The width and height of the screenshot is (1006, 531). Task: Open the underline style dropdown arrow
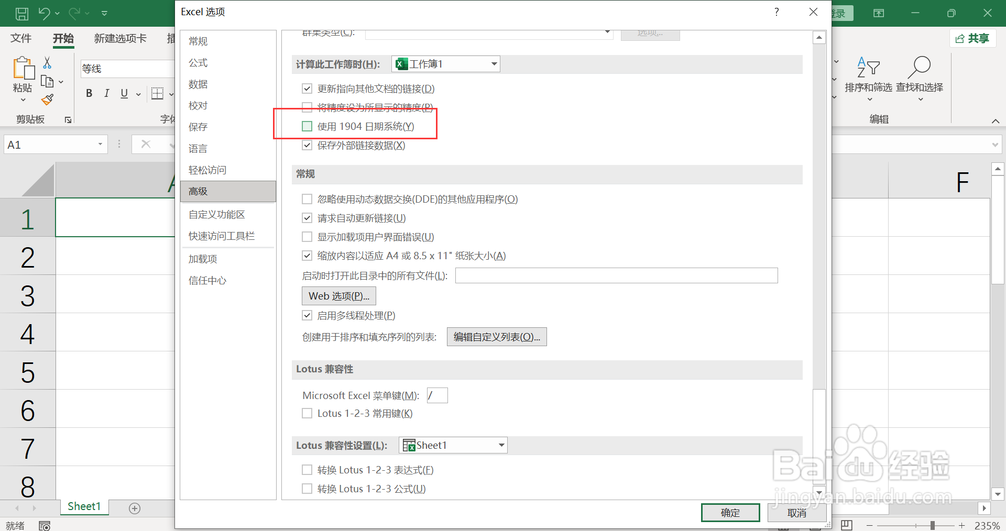[x=138, y=94]
